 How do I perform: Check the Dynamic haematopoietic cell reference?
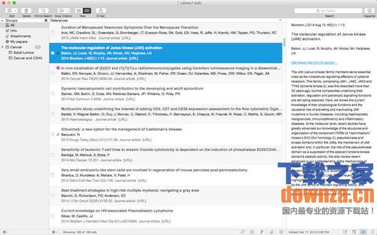coord(53,94)
